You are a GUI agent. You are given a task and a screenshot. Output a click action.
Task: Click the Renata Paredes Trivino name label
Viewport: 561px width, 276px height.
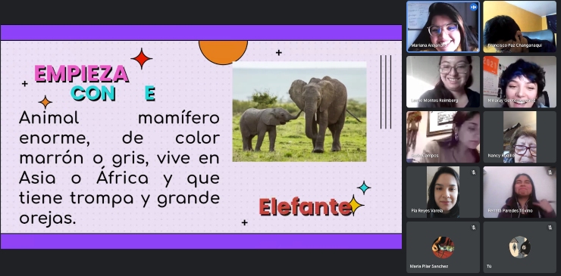[510, 211]
